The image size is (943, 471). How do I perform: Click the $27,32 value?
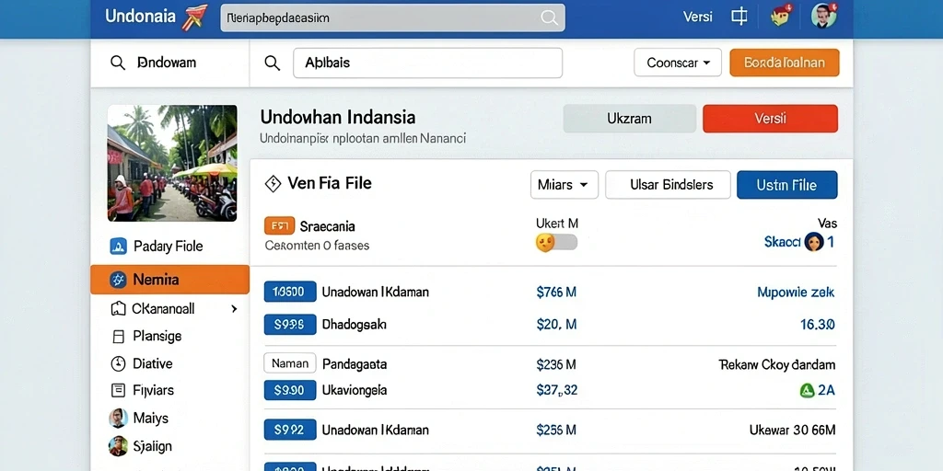[x=557, y=390]
